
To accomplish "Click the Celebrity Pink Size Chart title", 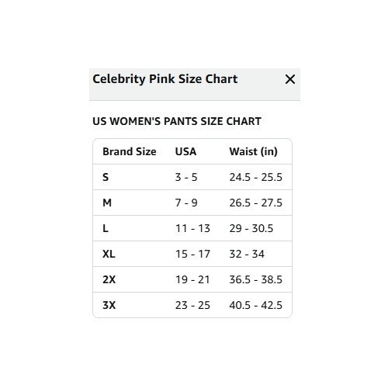I will (x=165, y=79).
